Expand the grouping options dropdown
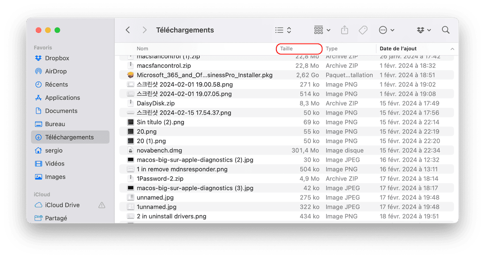 [322, 30]
